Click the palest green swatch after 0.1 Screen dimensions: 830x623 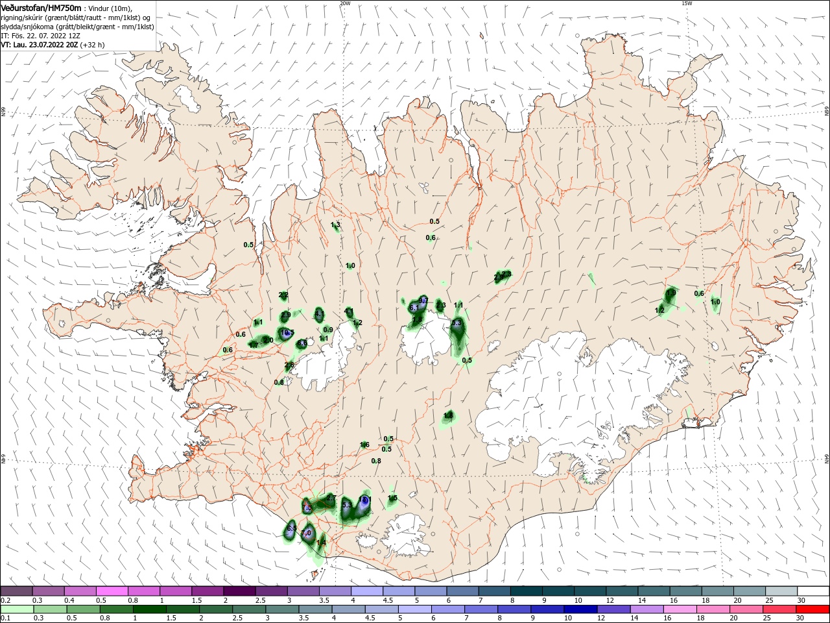tap(17, 609)
